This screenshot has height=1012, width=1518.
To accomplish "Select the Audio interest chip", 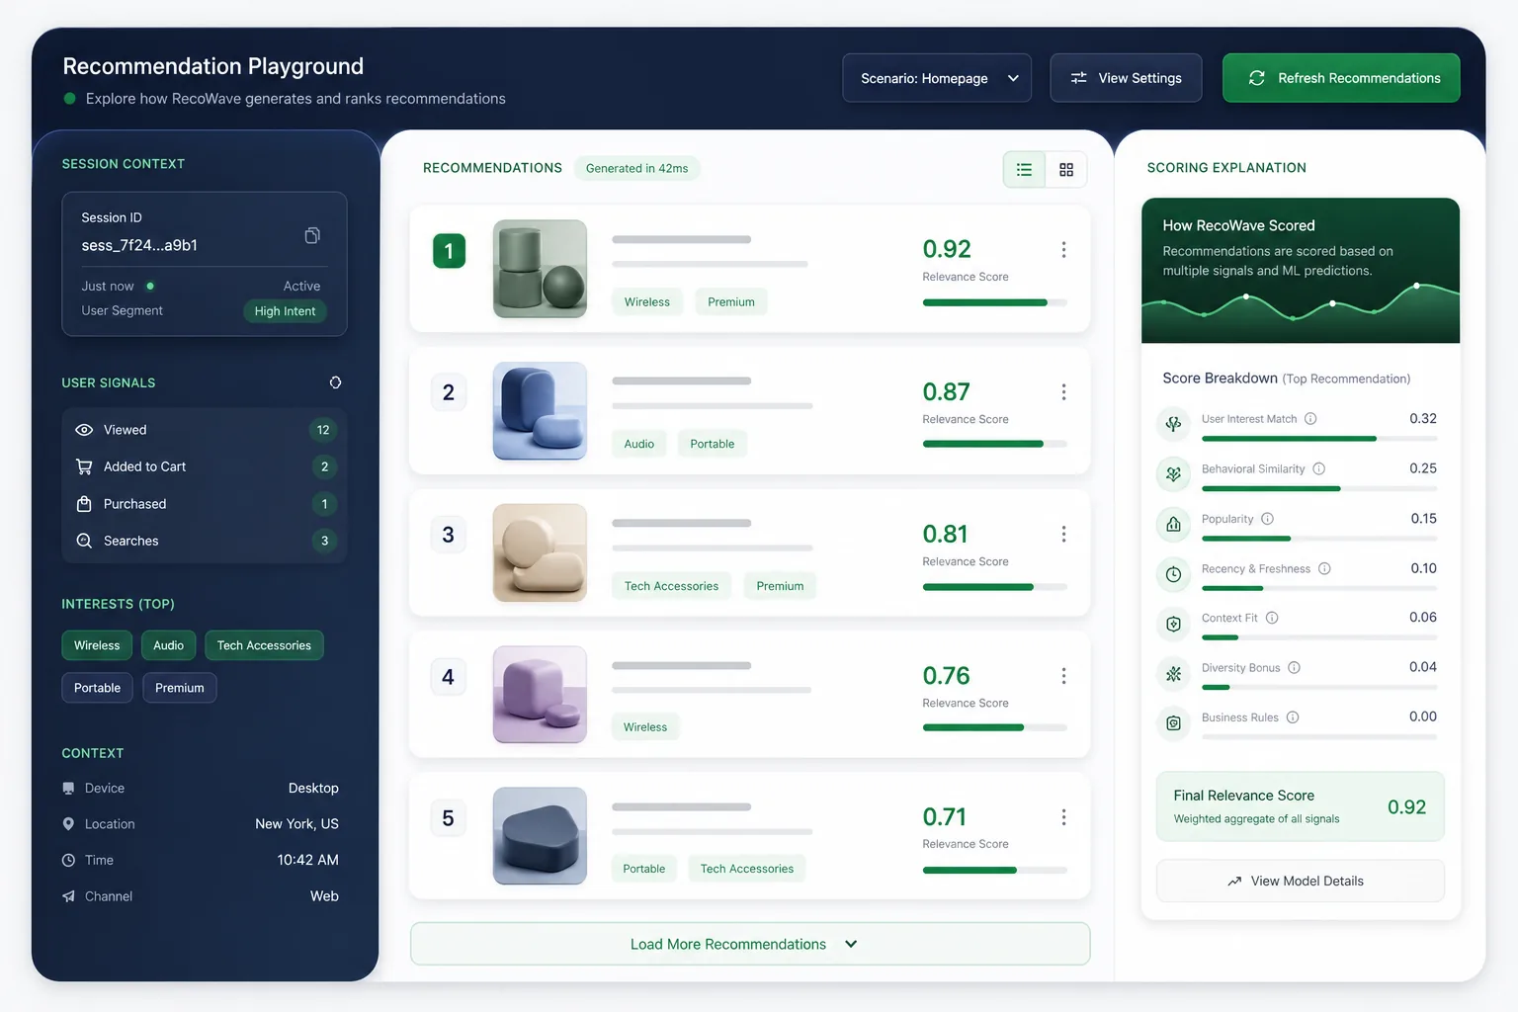I will point(168,645).
